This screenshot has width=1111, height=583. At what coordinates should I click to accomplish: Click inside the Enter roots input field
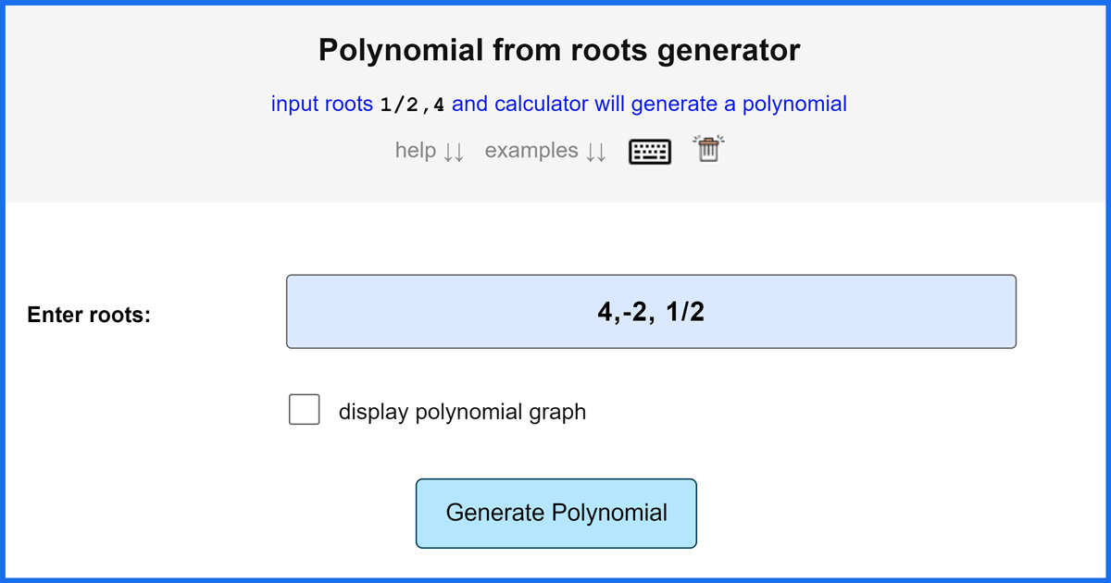(x=651, y=311)
